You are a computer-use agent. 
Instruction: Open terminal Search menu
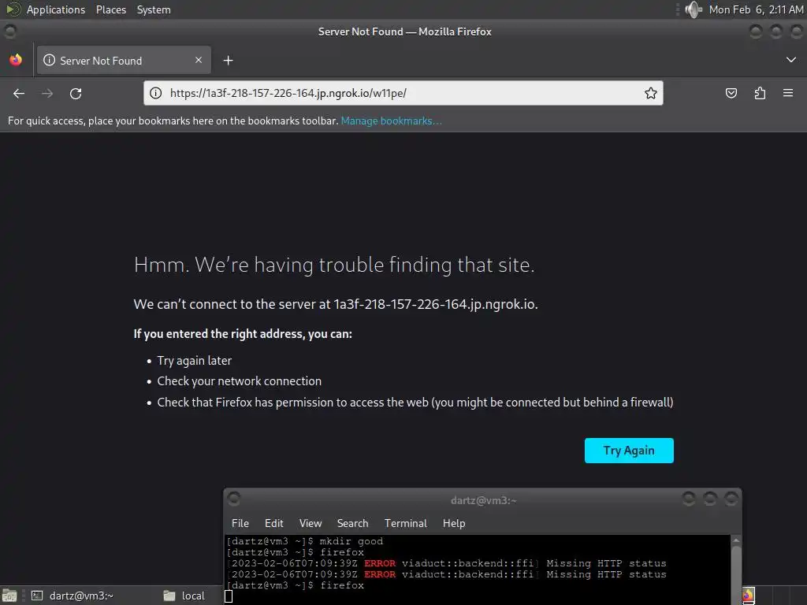pyautogui.click(x=352, y=523)
